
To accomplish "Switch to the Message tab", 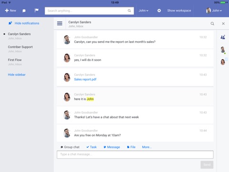I will coord(112,147).
